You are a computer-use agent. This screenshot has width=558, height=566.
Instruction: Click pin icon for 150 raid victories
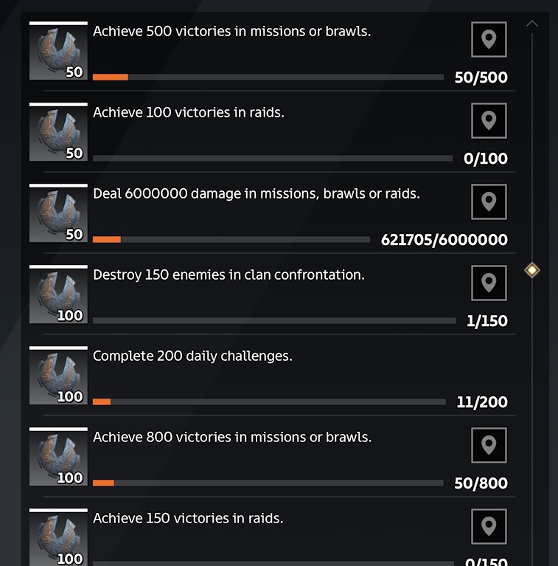click(x=489, y=526)
